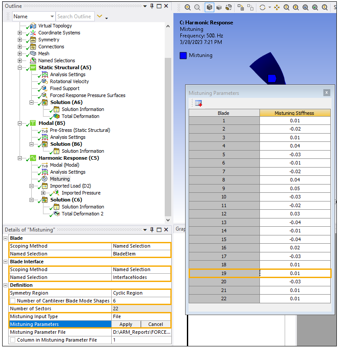
Task: Maximize the Details of Mistuning panel
Action: pyautogui.click(x=159, y=230)
